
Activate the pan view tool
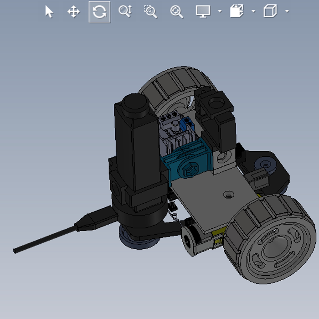tap(73, 11)
